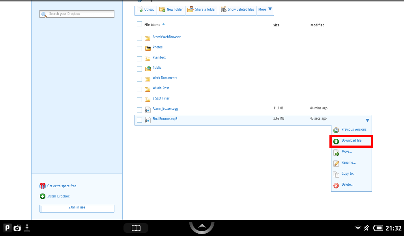Click the gift icon for extra space
The height and width of the screenshot is (236, 404).
pos(43,186)
